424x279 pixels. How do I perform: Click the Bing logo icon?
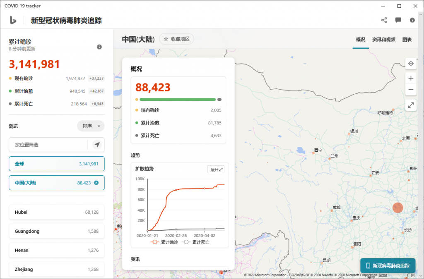point(13,20)
